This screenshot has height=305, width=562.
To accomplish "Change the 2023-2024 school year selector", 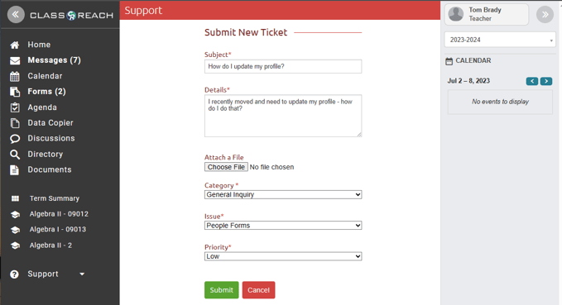I will click(500, 40).
